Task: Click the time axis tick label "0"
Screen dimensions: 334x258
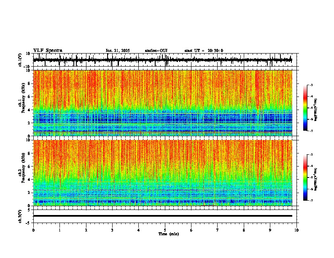Action: pos(33,230)
